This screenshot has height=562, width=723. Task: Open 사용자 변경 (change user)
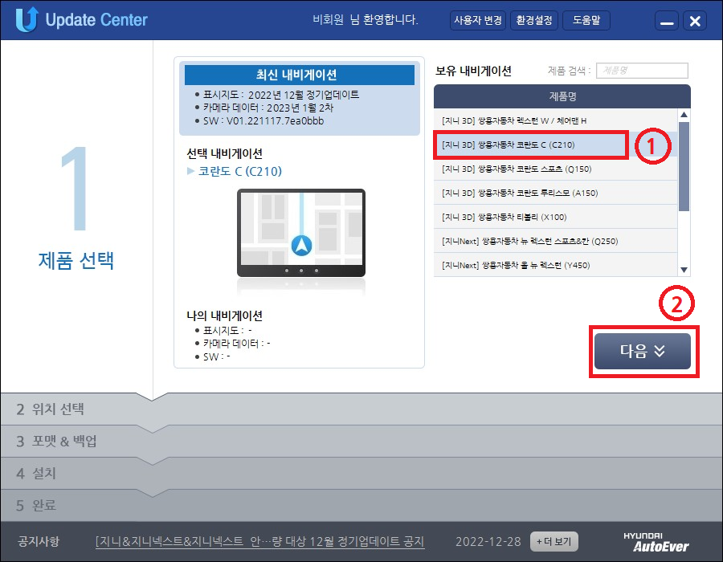click(x=478, y=21)
